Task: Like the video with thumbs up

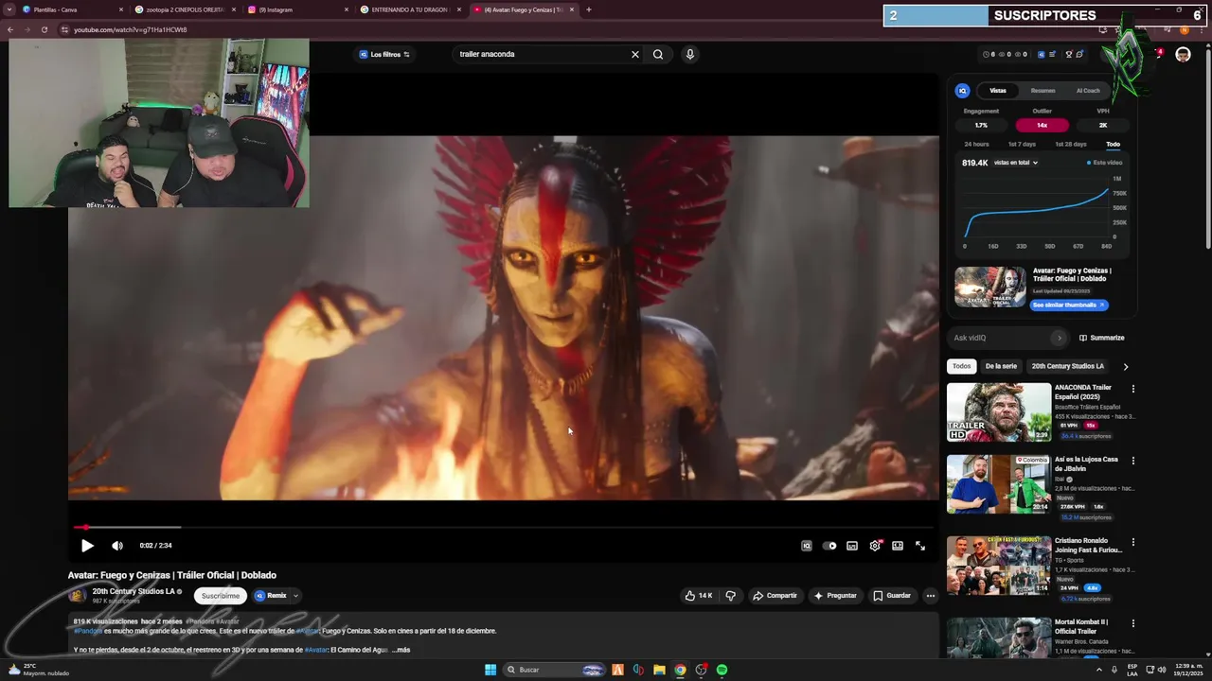Action: (x=699, y=596)
